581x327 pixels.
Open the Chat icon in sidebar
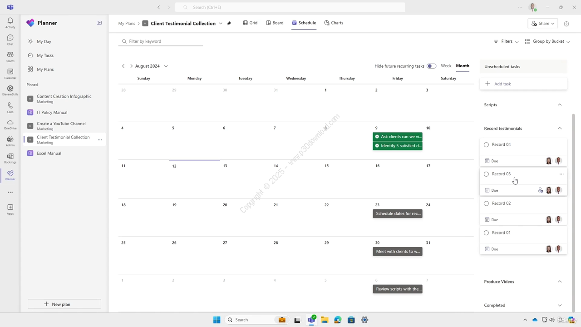(x=10, y=40)
